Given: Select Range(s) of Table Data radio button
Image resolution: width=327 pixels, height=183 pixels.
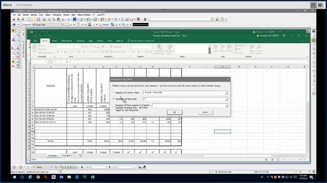Looking at the screenshot, I should click(113, 99).
